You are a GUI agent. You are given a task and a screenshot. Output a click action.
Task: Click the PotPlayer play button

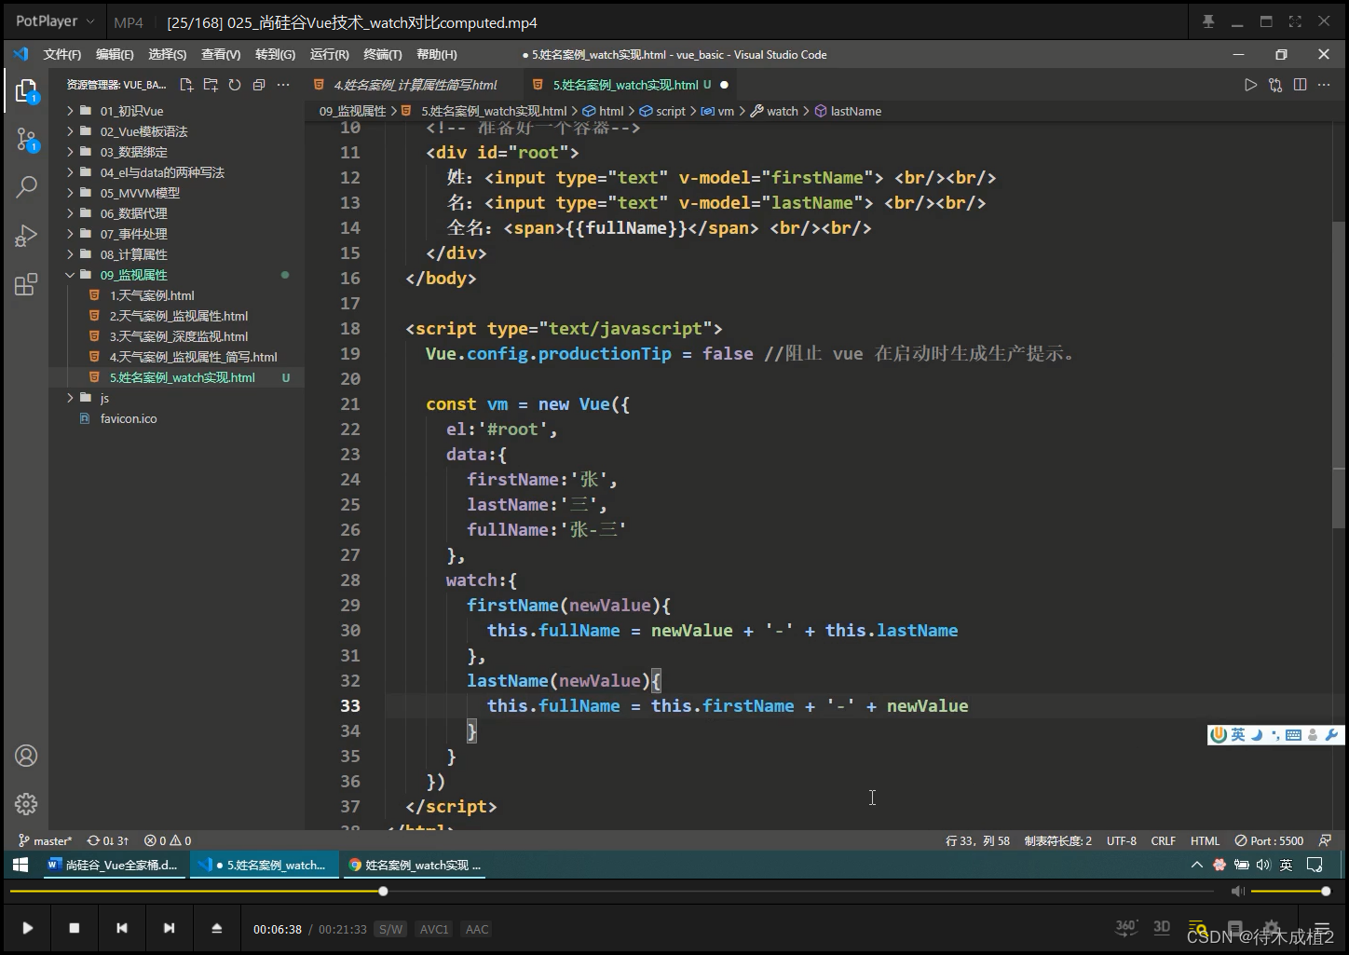pyautogui.click(x=27, y=928)
